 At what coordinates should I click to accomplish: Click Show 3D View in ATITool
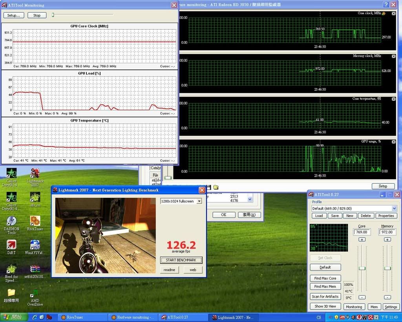click(325, 306)
